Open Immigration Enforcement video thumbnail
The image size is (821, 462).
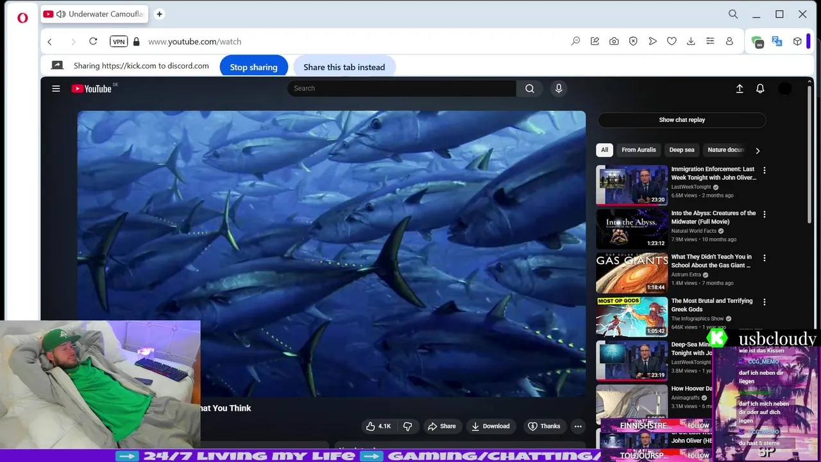(632, 185)
